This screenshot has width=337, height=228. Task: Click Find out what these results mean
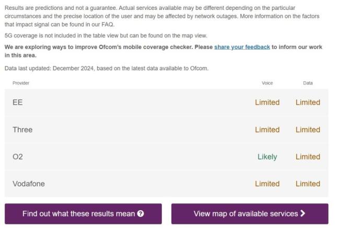pyautogui.click(x=83, y=214)
